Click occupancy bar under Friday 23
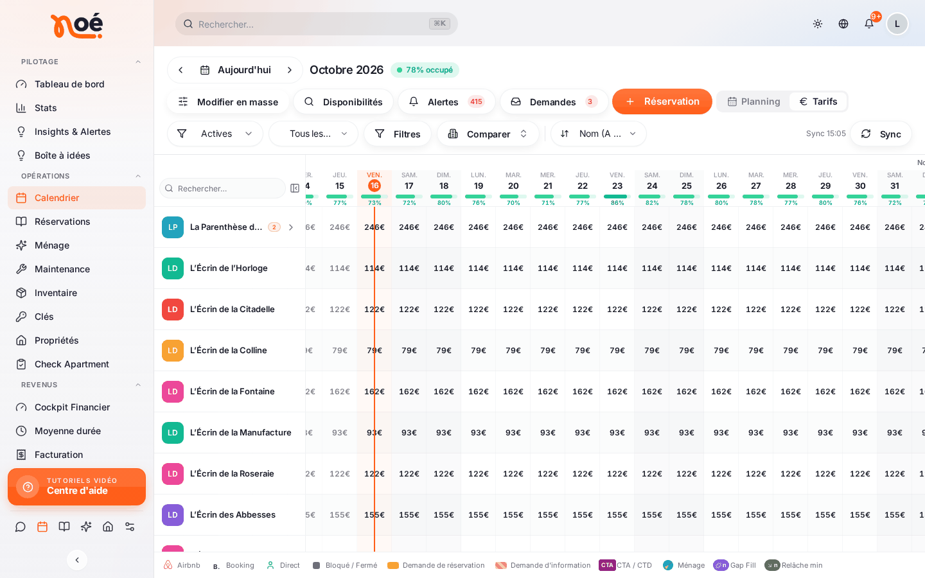This screenshot has height=578, width=925. 617,197
